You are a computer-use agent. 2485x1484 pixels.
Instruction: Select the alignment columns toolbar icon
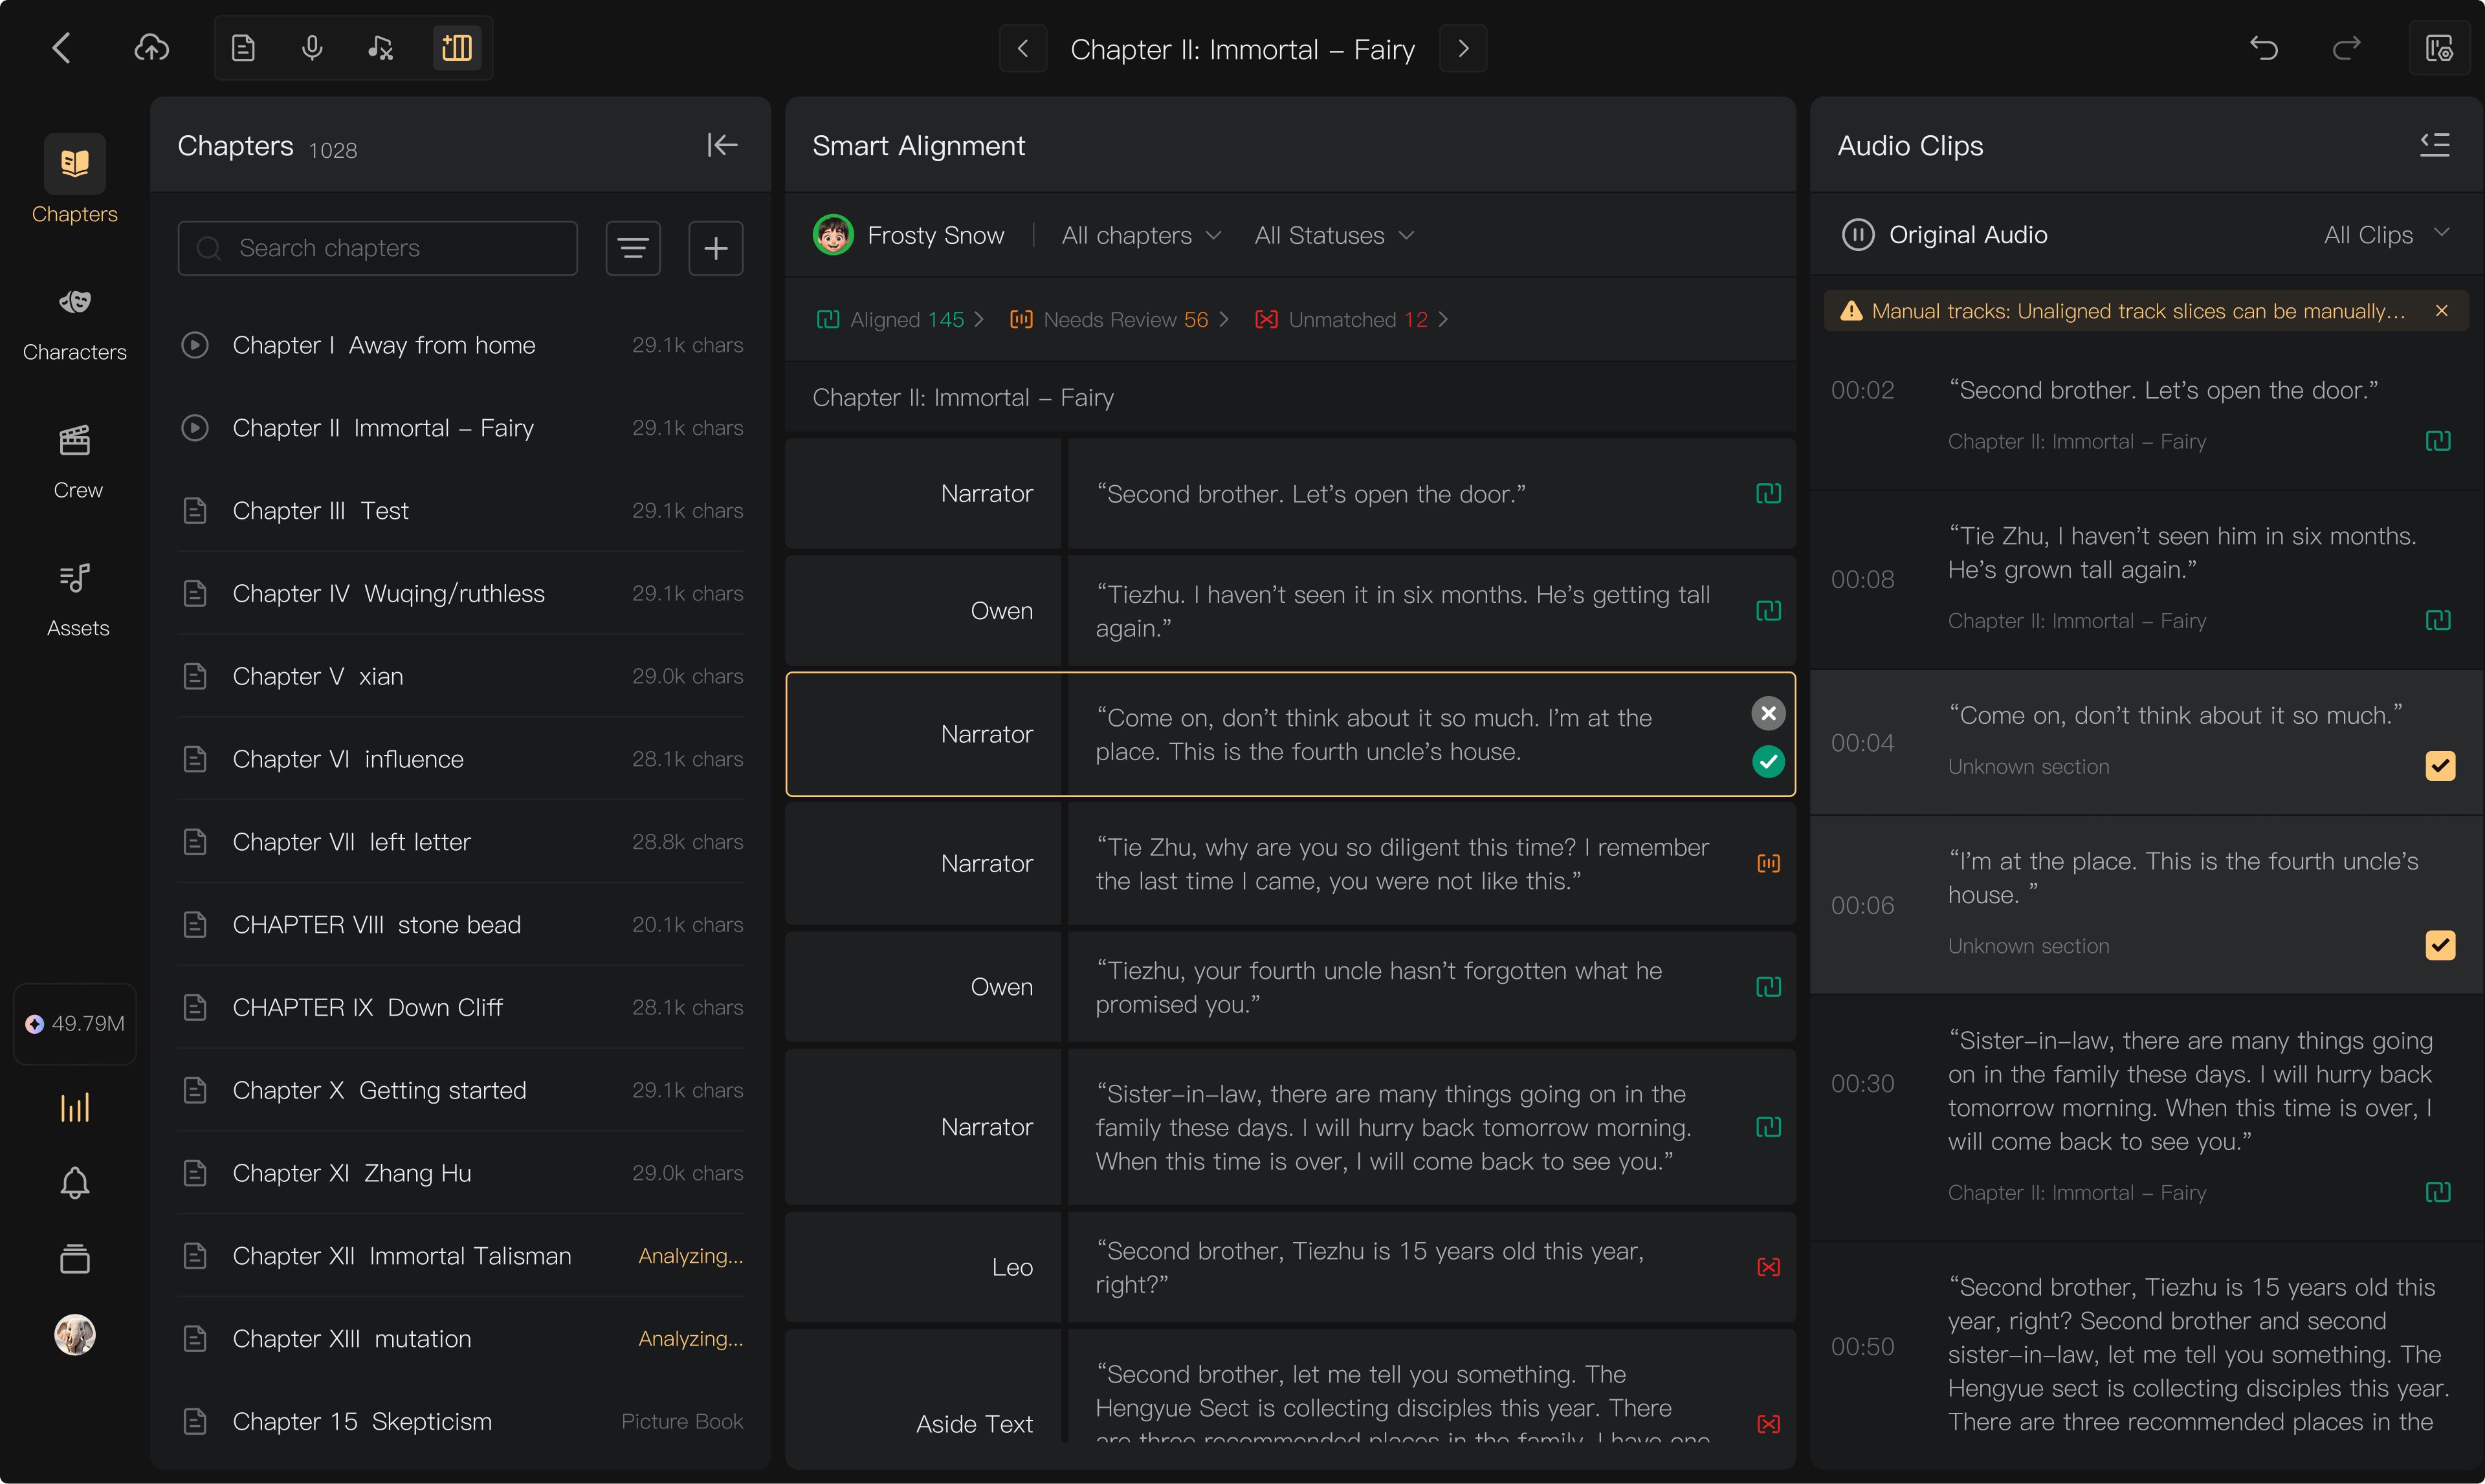point(457,48)
